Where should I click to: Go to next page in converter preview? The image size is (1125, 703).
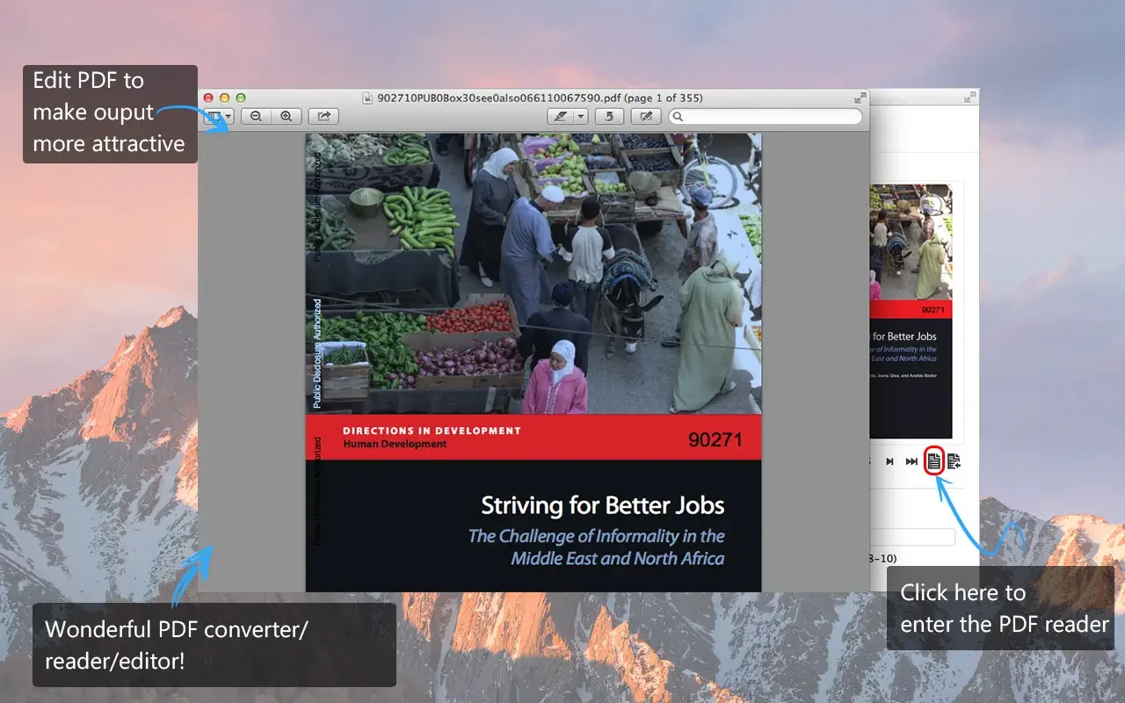point(889,461)
